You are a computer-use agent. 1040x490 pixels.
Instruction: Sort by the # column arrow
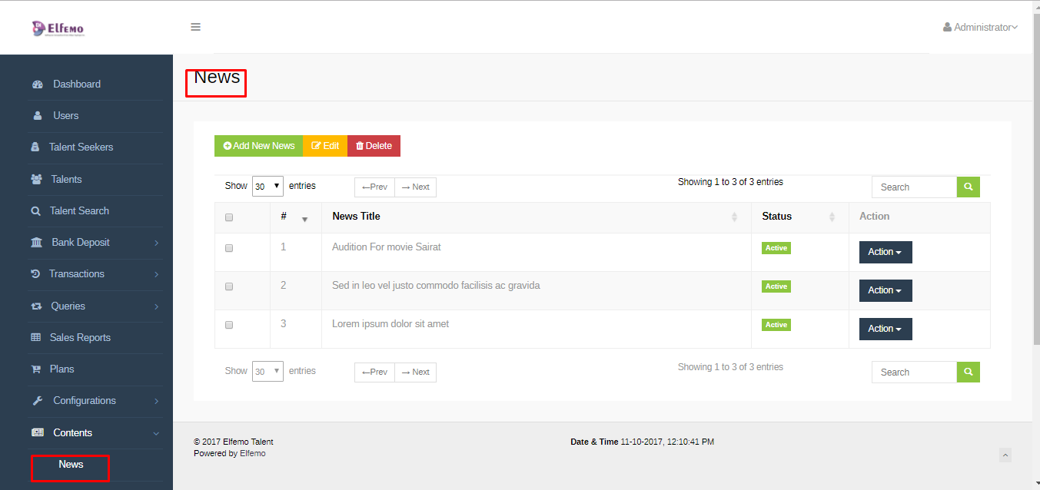coord(304,220)
